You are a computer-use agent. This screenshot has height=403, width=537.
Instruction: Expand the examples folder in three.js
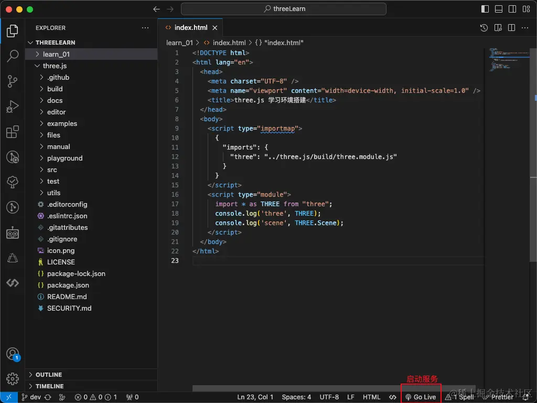tap(62, 123)
